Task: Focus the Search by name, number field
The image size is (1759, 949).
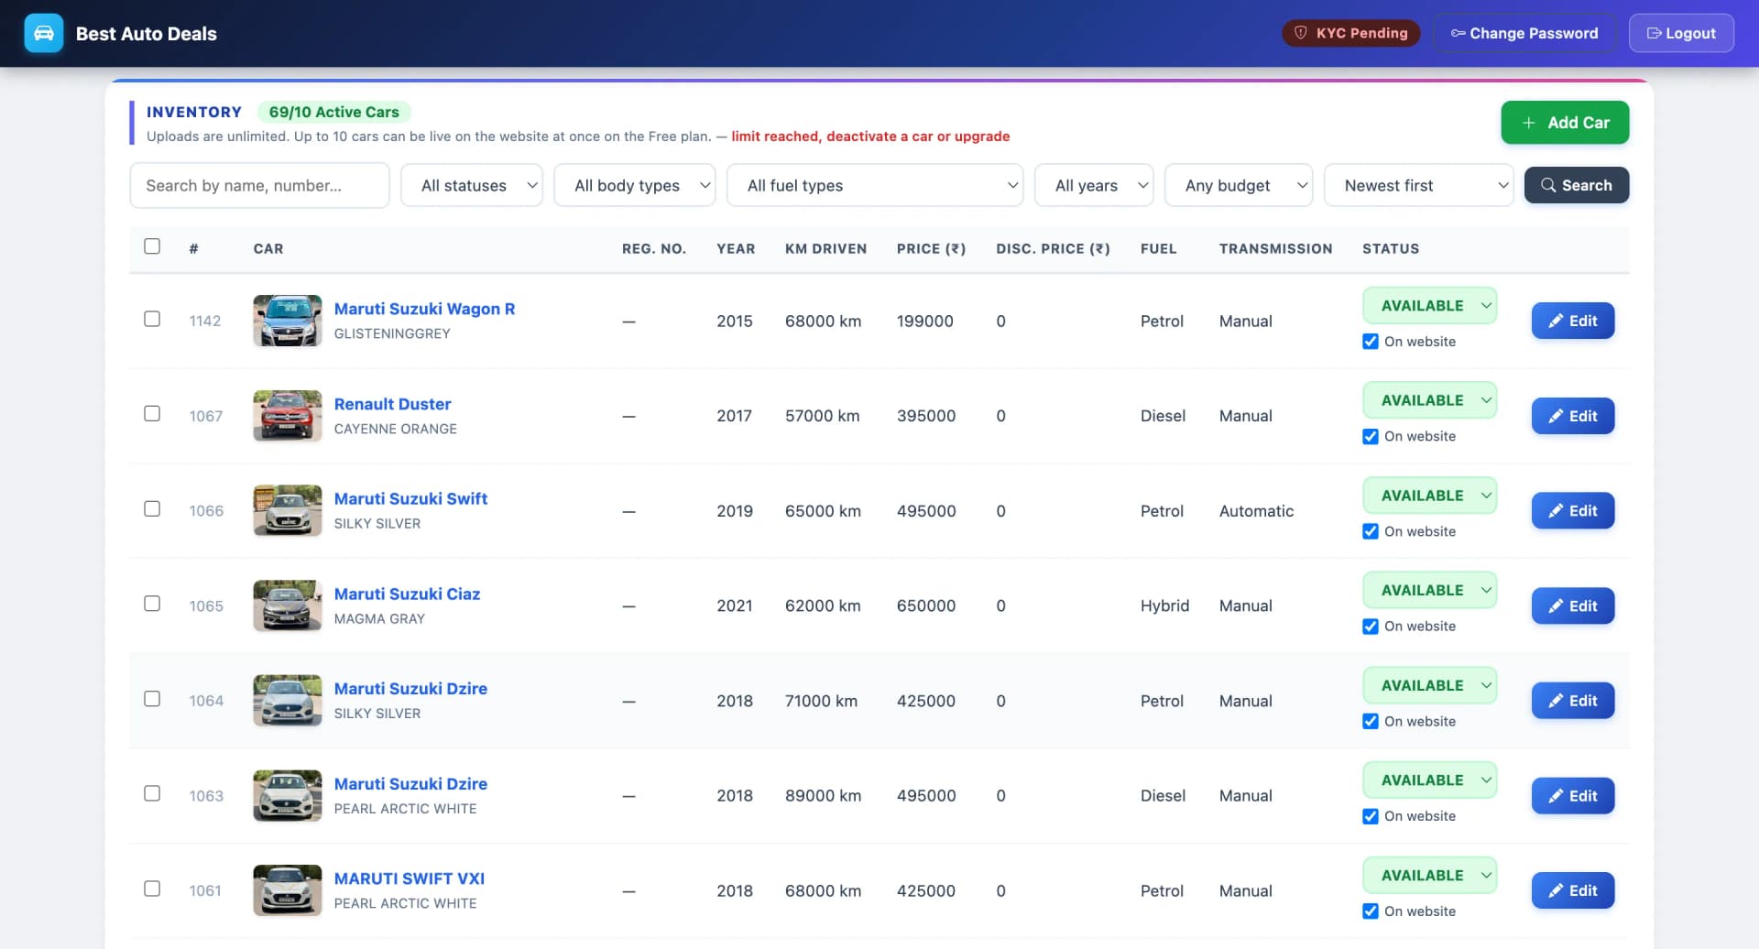Action: click(259, 185)
